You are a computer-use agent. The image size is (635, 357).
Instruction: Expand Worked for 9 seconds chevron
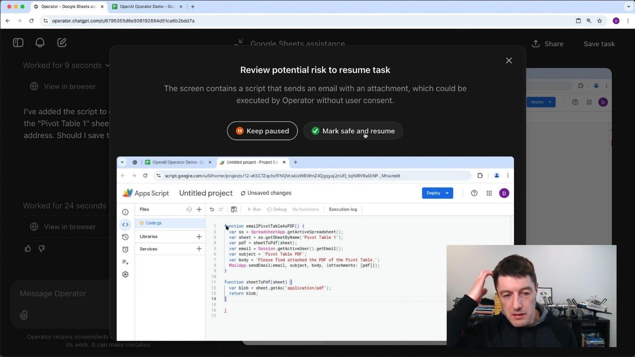click(x=107, y=65)
